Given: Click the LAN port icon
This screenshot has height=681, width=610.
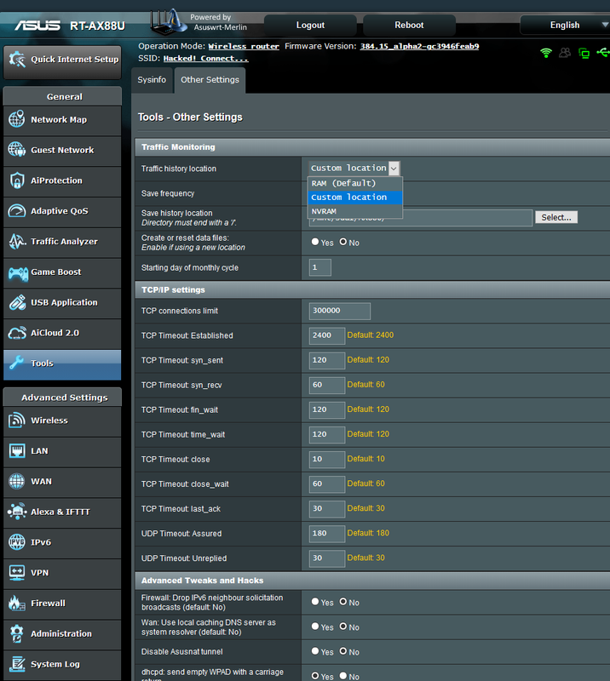Looking at the screenshot, I should pyautogui.click(x=17, y=451).
